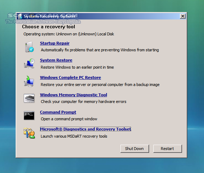Click the System Restore clock icon

pyautogui.click(x=29, y=64)
